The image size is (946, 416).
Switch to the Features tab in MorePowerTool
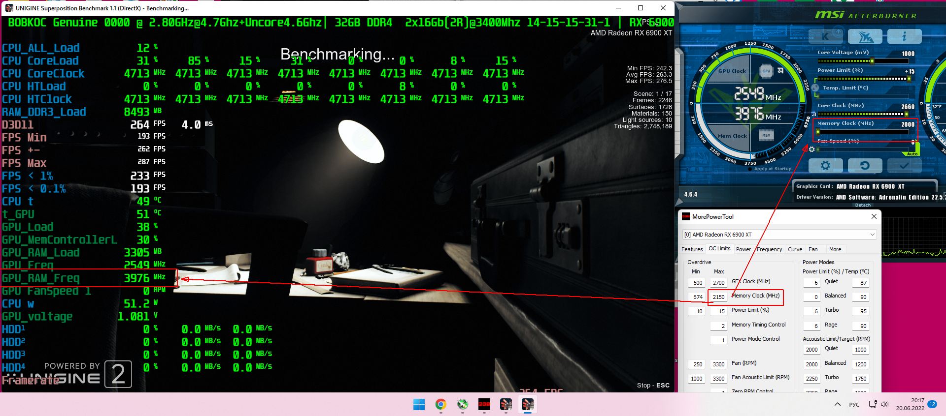(x=692, y=249)
